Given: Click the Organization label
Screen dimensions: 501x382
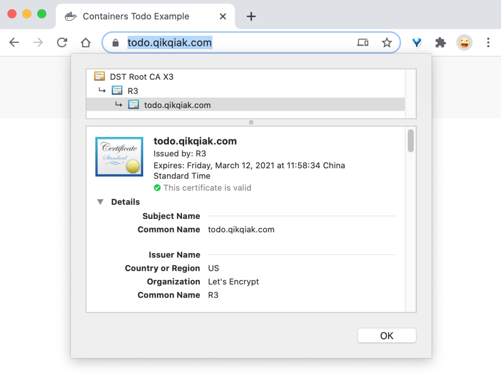Looking at the screenshot, I should [x=173, y=282].
